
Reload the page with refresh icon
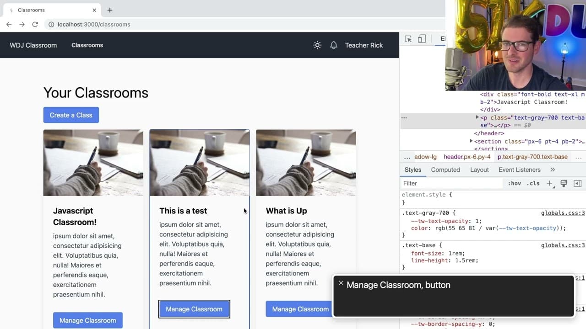(x=35, y=24)
